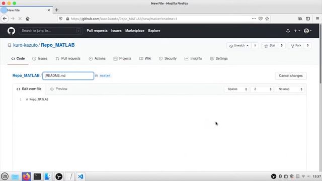Open the create new plus dropdown
Viewport: 322px width, 181px height.
pyautogui.click(x=297, y=31)
